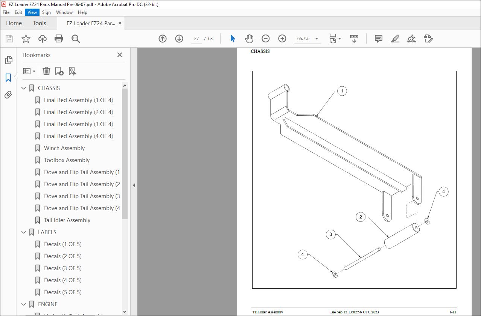Viewport: 481px width, 316px height.
Task: Open Decals (3 OF 5) bookmark
Action: (62, 268)
